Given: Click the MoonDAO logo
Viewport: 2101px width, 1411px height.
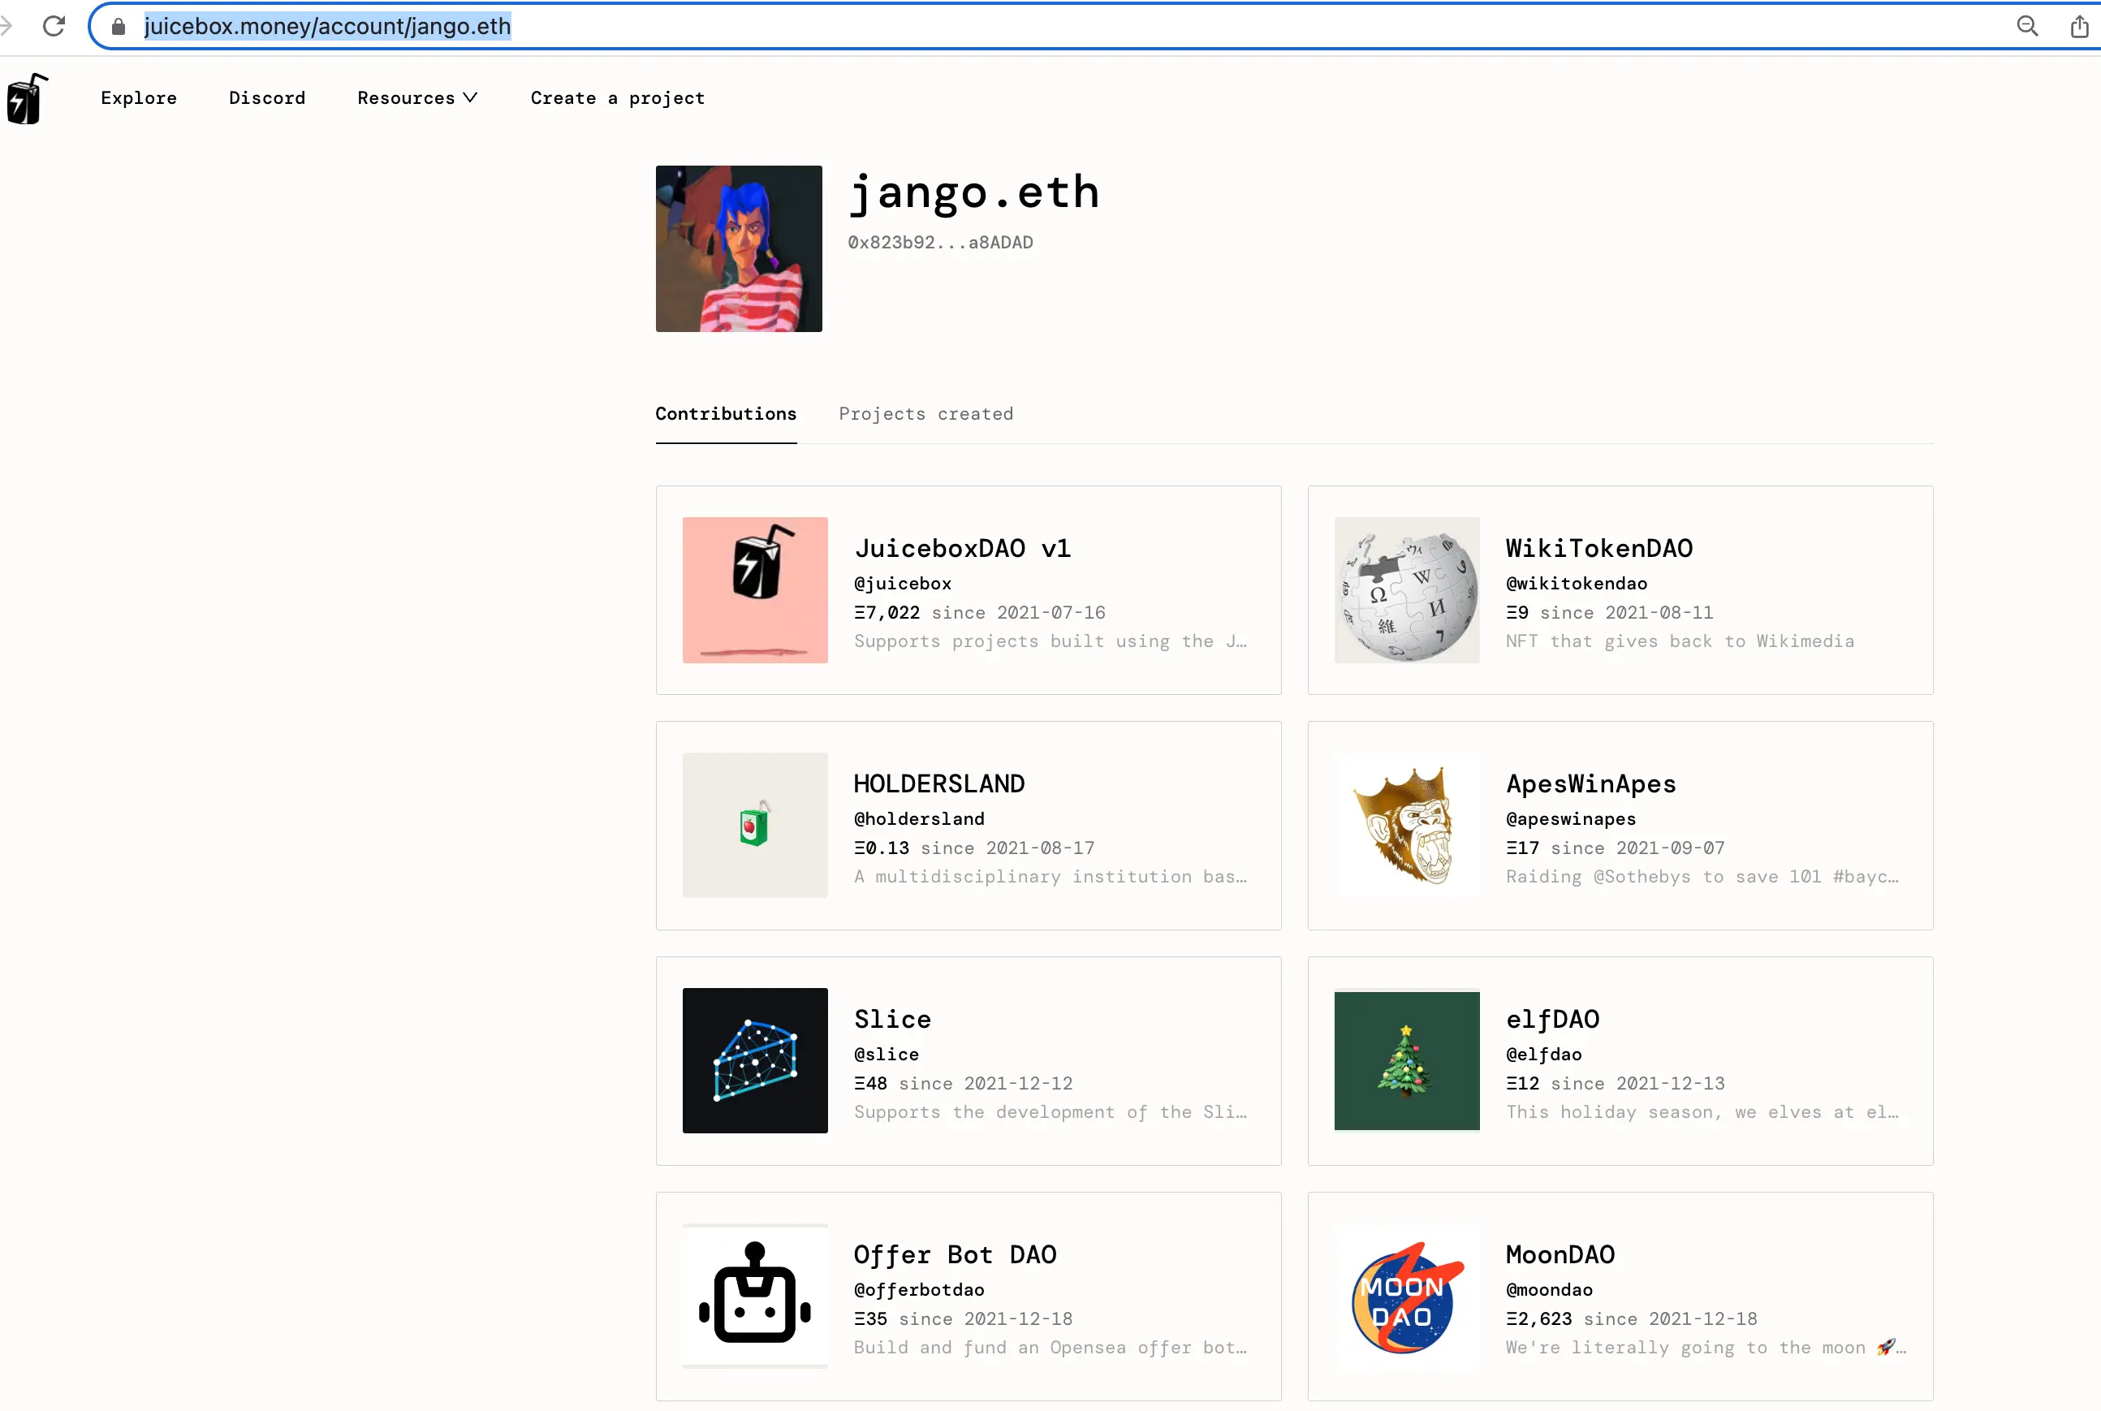Looking at the screenshot, I should (x=1405, y=1296).
